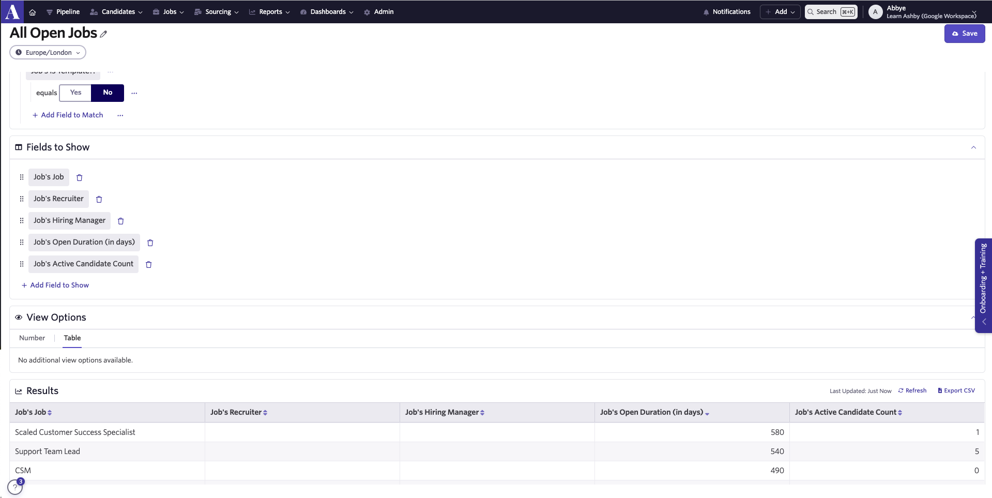Open the Admin settings
Image resolution: width=992 pixels, height=498 pixels.
tap(379, 12)
